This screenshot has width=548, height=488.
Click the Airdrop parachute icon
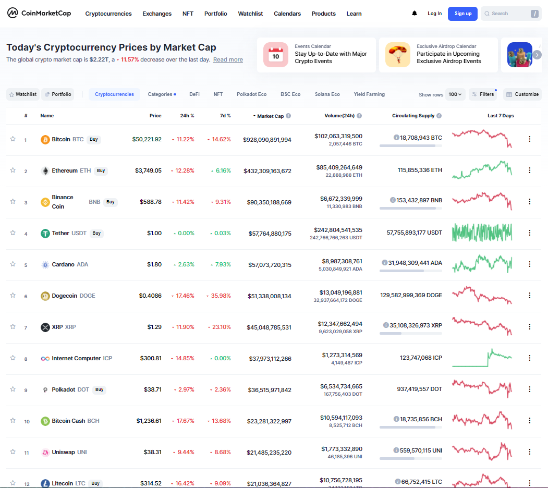coord(398,55)
